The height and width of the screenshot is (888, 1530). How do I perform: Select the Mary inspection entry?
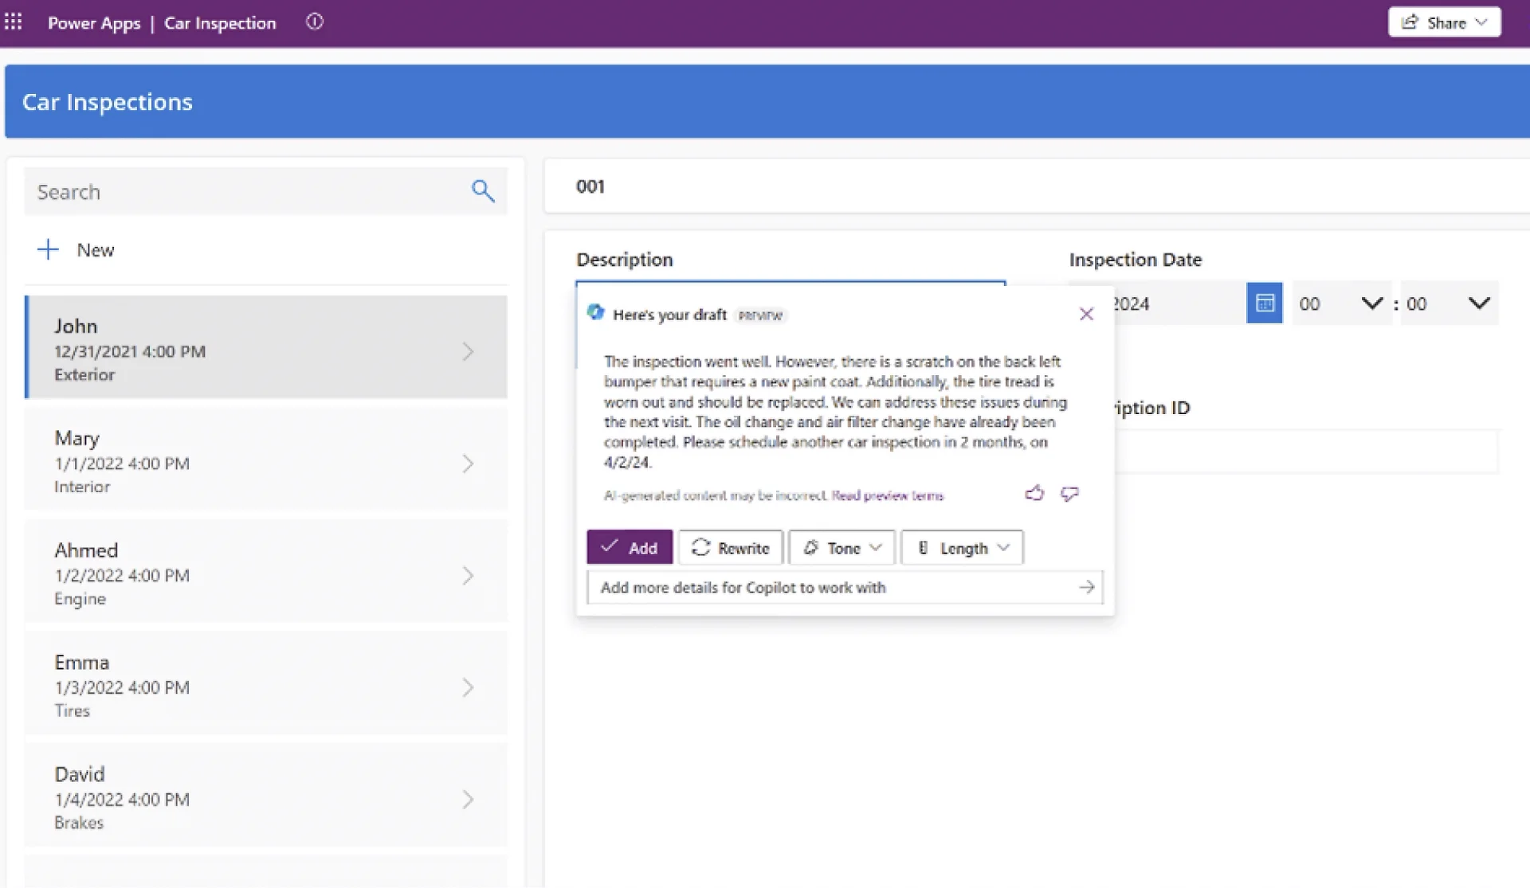266,460
